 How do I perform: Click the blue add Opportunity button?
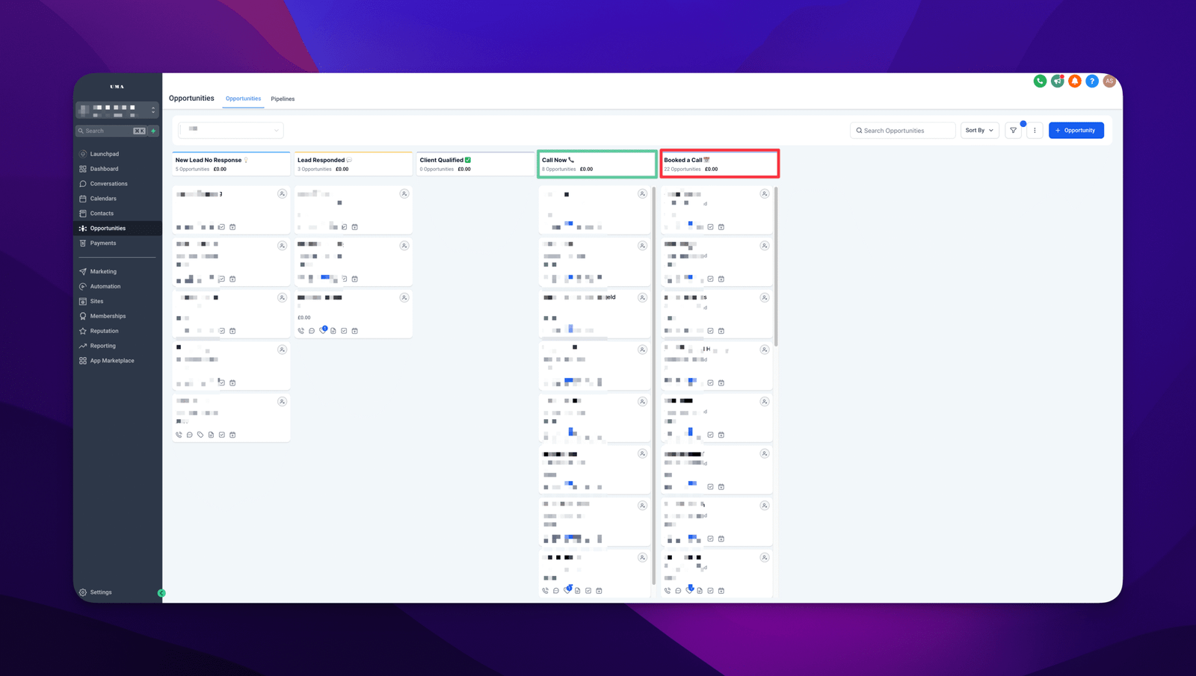(1076, 131)
